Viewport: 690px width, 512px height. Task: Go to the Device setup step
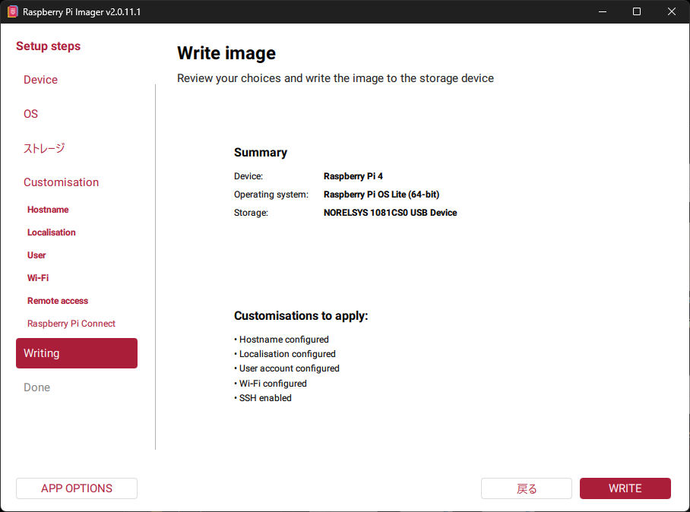point(40,80)
